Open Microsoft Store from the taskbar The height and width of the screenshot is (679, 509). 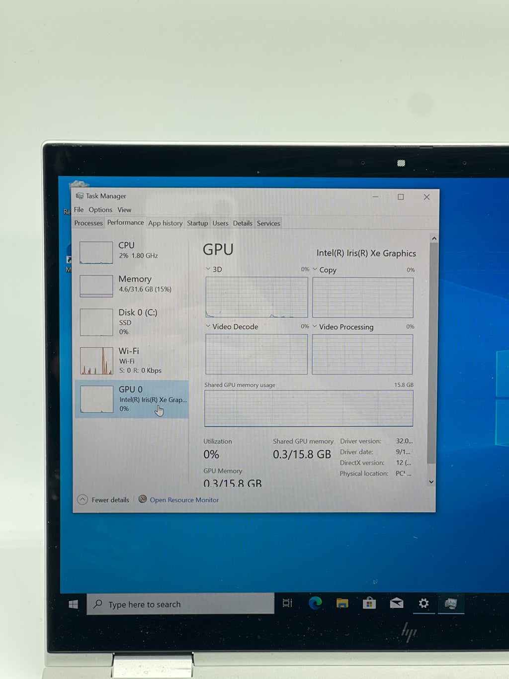pyautogui.click(x=369, y=603)
